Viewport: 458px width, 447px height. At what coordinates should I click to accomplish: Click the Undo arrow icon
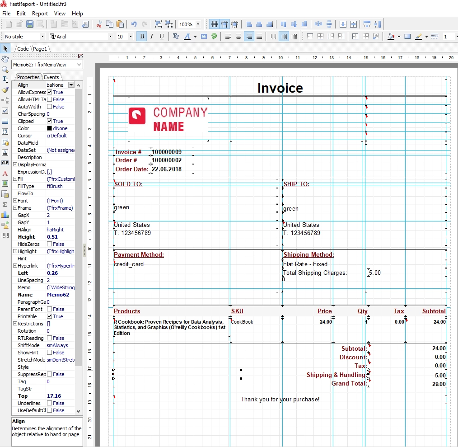[x=134, y=24]
